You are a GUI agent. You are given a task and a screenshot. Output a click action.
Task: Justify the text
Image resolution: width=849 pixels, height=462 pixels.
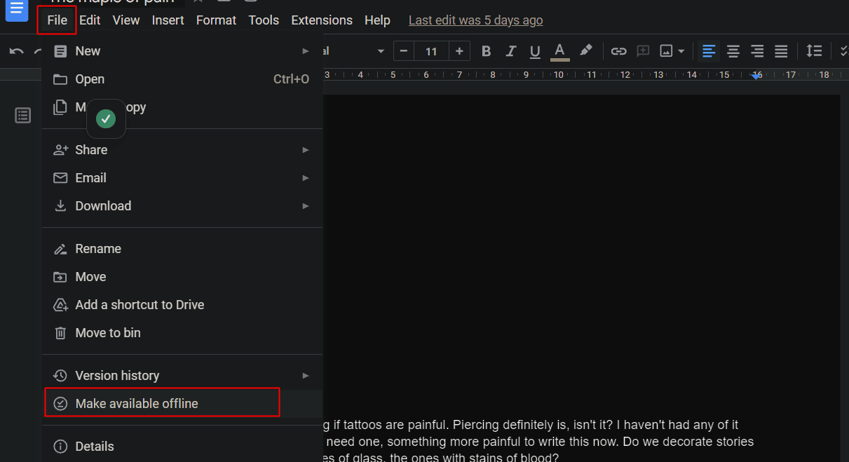click(x=781, y=51)
